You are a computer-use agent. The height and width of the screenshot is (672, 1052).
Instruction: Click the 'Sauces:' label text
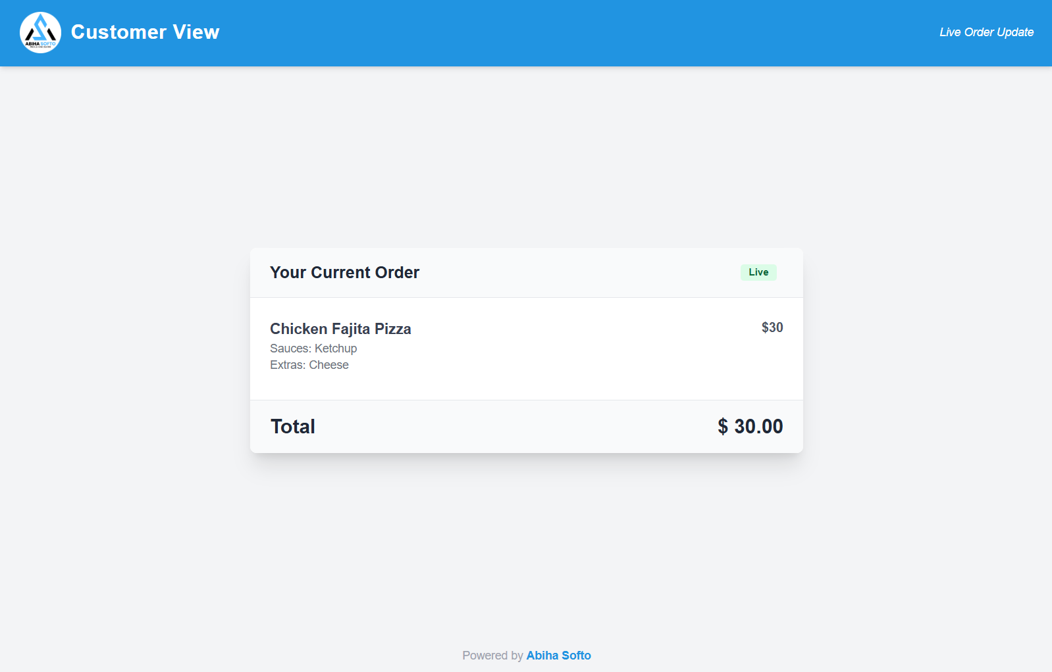[x=290, y=348]
